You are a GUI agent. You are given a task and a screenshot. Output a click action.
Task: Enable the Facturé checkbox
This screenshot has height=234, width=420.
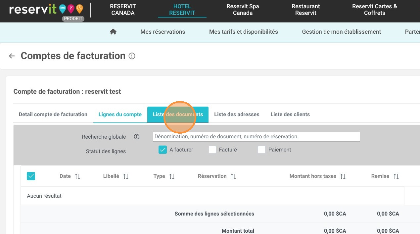(x=212, y=150)
